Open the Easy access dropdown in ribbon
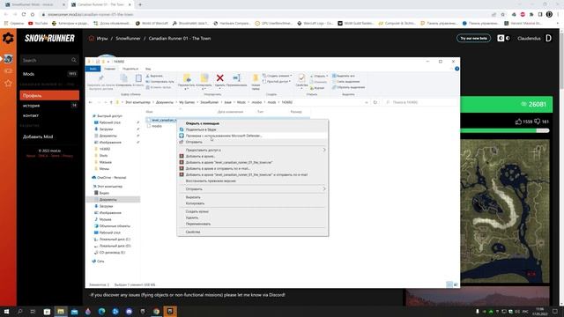 [x=277, y=82]
